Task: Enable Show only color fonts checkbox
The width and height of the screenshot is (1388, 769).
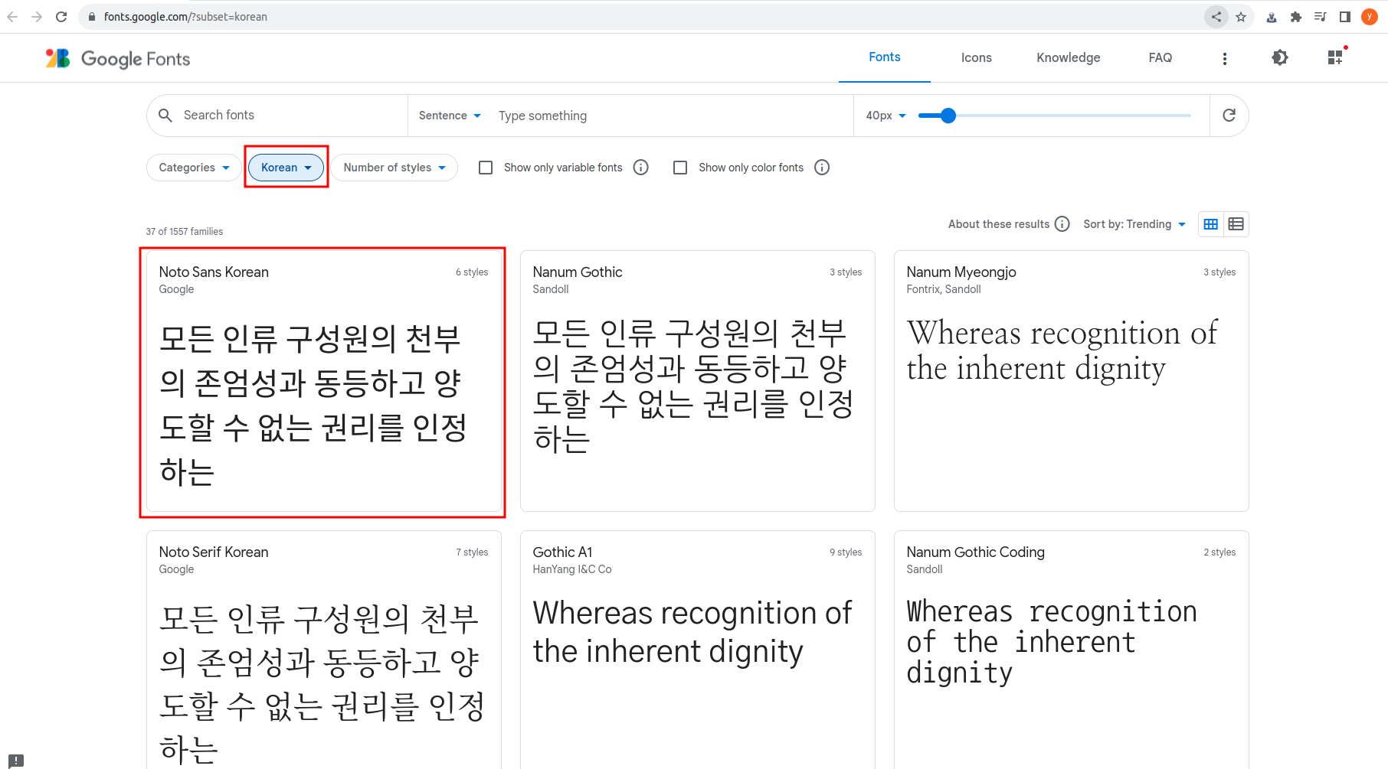Action: (680, 168)
